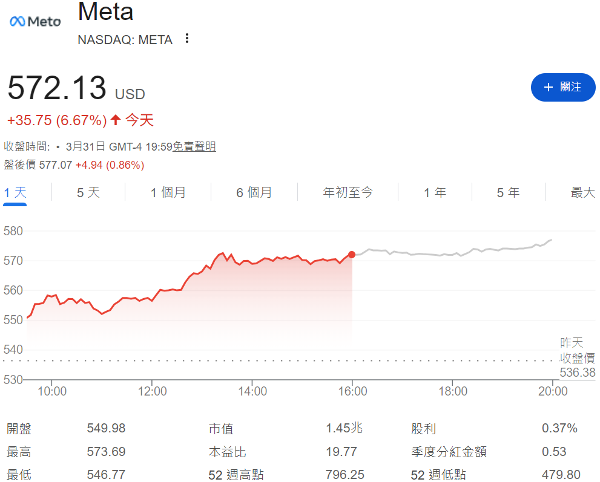
Task: Switch to the 5 天 chart tab
Action: pos(88,192)
